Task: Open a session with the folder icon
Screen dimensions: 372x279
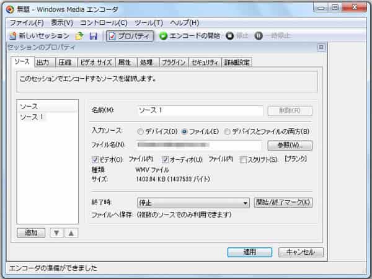Action: click(79, 36)
